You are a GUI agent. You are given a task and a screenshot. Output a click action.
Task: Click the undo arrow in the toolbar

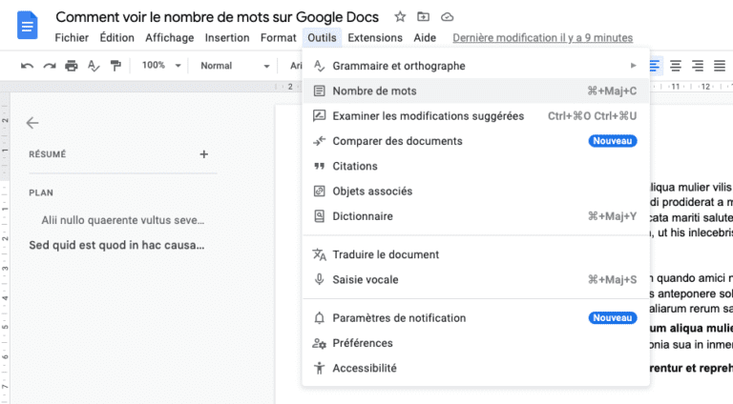[x=27, y=66]
